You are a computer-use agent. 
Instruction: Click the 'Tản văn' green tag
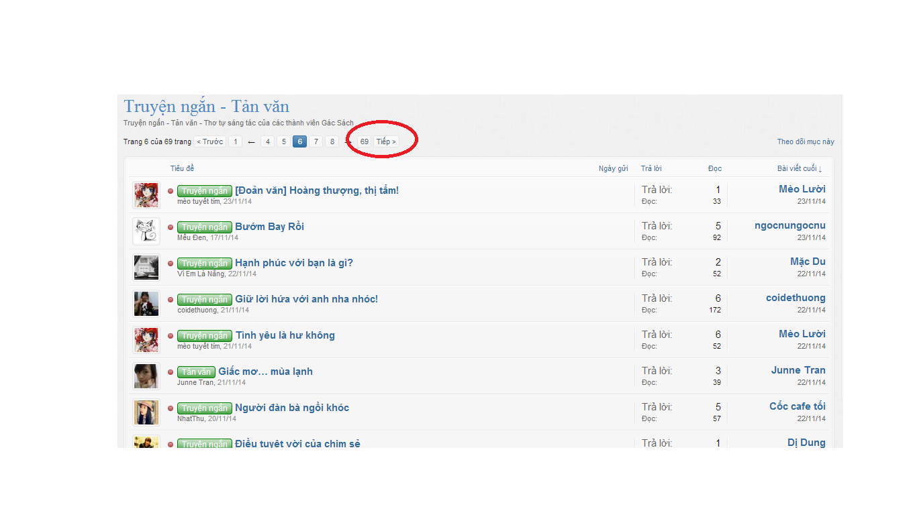tap(196, 372)
